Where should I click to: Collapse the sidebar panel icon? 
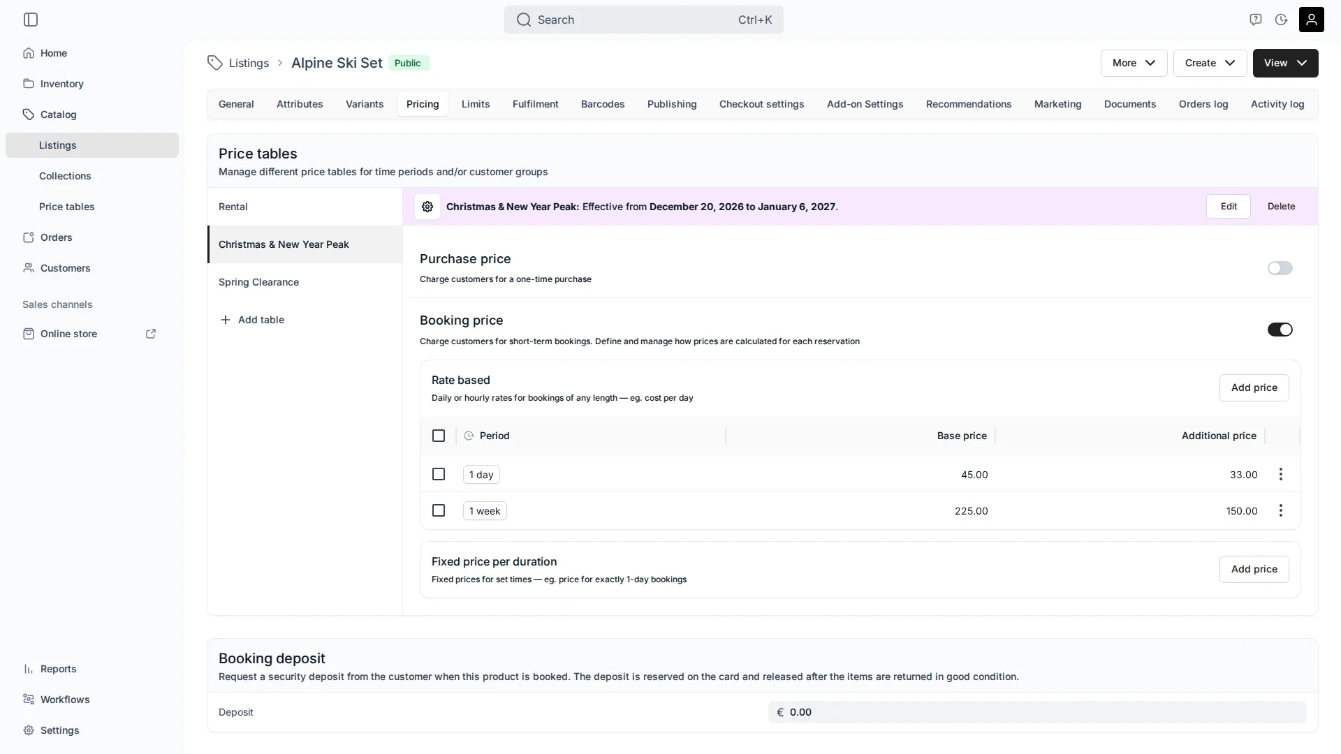31,20
